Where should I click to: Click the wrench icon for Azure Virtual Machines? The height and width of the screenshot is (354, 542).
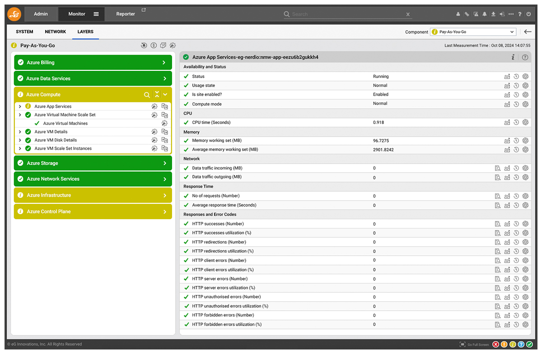[x=164, y=123]
